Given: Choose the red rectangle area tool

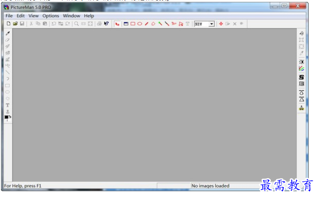Looking at the screenshot, I should 133,24.
